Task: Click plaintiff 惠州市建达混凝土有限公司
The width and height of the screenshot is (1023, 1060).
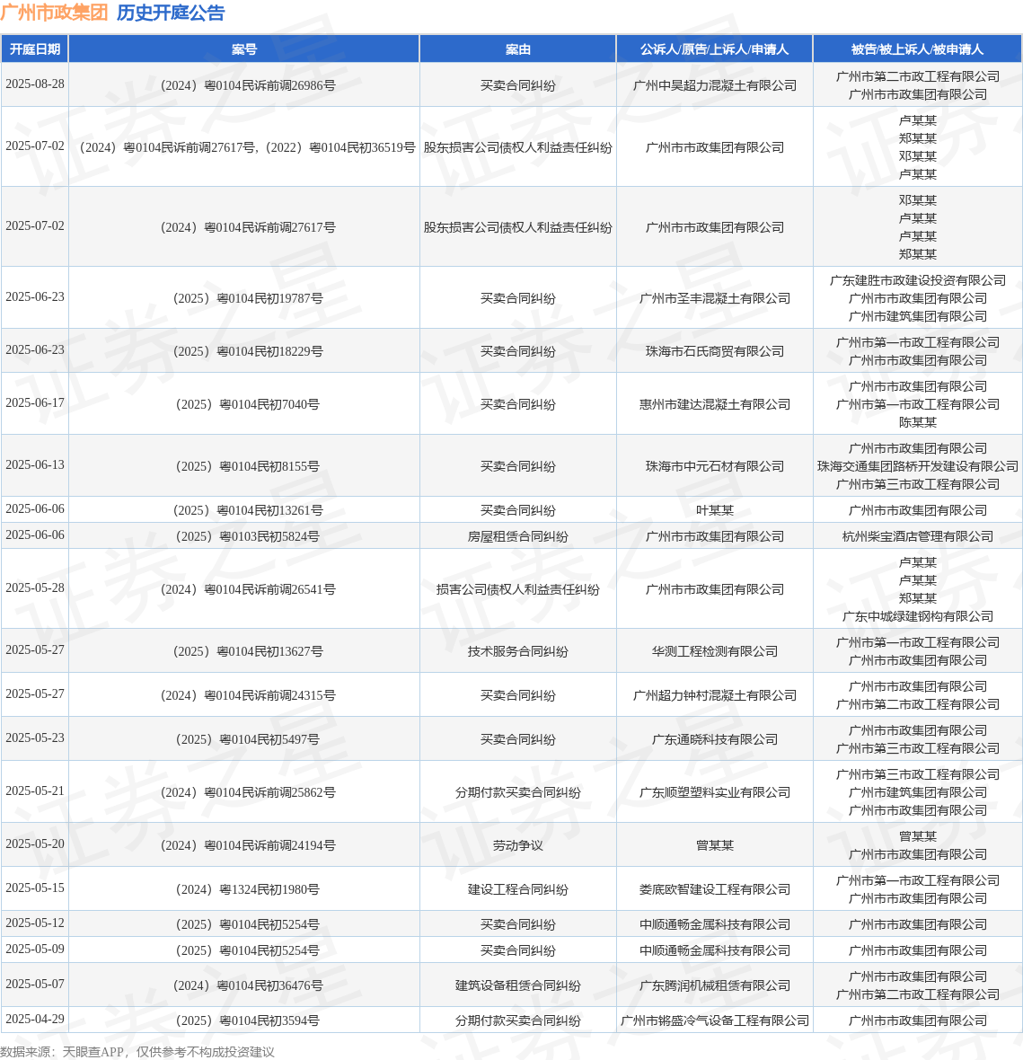Action: [x=714, y=404]
